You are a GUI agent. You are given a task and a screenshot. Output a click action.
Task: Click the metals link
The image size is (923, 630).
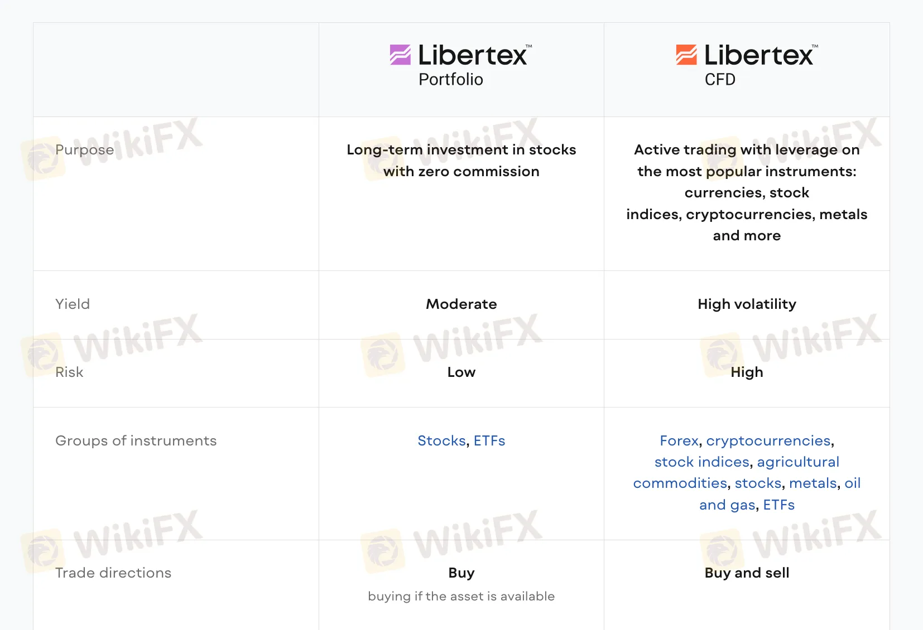(x=813, y=483)
